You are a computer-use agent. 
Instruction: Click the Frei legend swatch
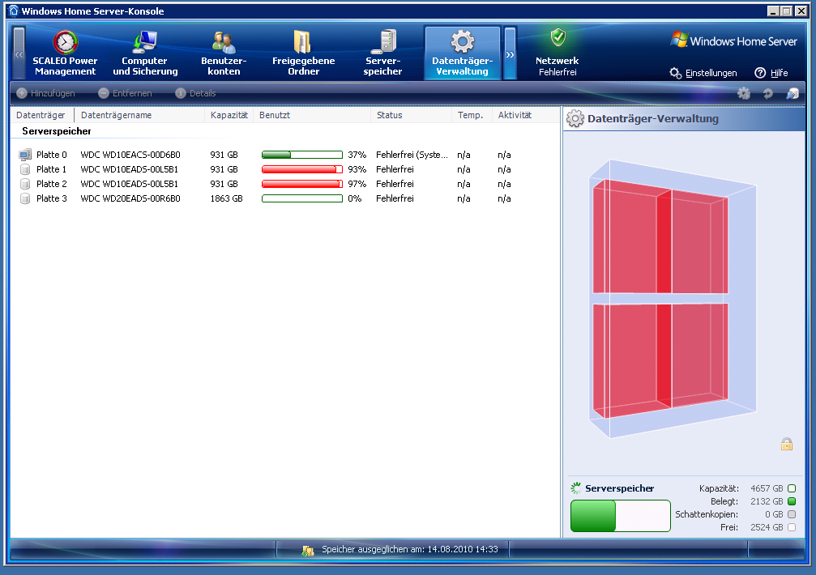pos(792,527)
